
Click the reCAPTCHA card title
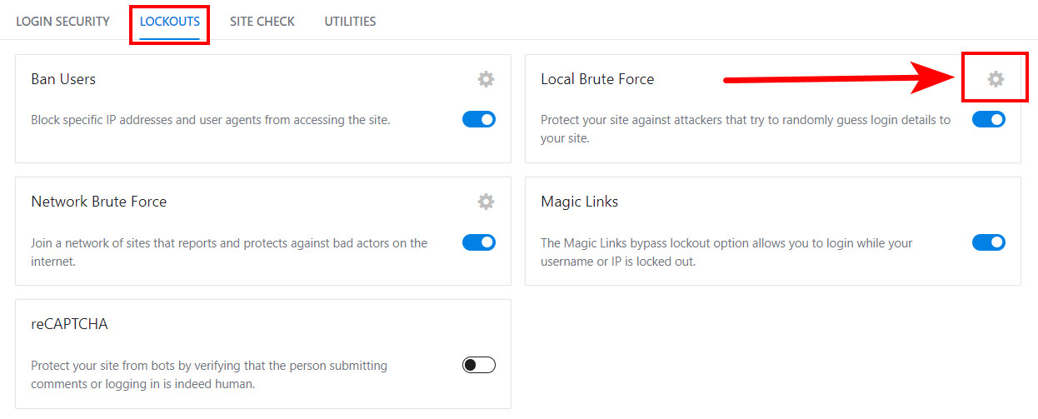[x=69, y=324]
